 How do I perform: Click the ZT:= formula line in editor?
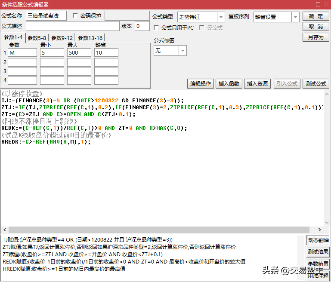click(68, 114)
